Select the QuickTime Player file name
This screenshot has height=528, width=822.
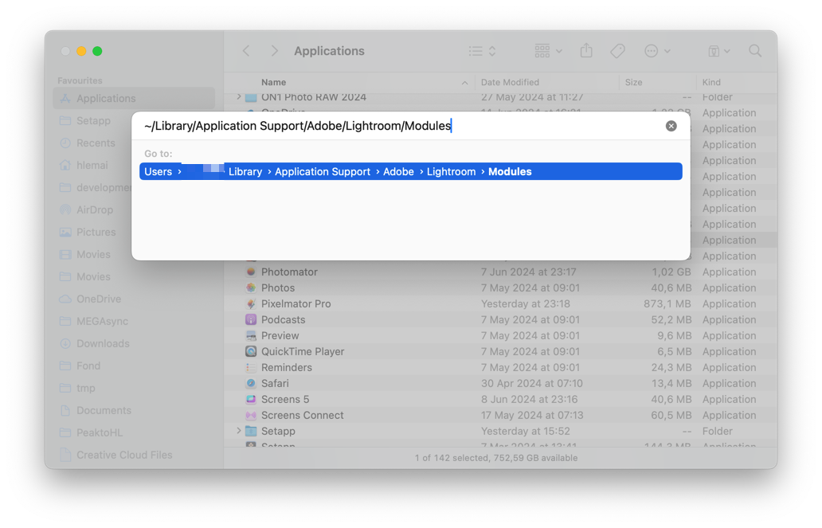click(x=303, y=351)
